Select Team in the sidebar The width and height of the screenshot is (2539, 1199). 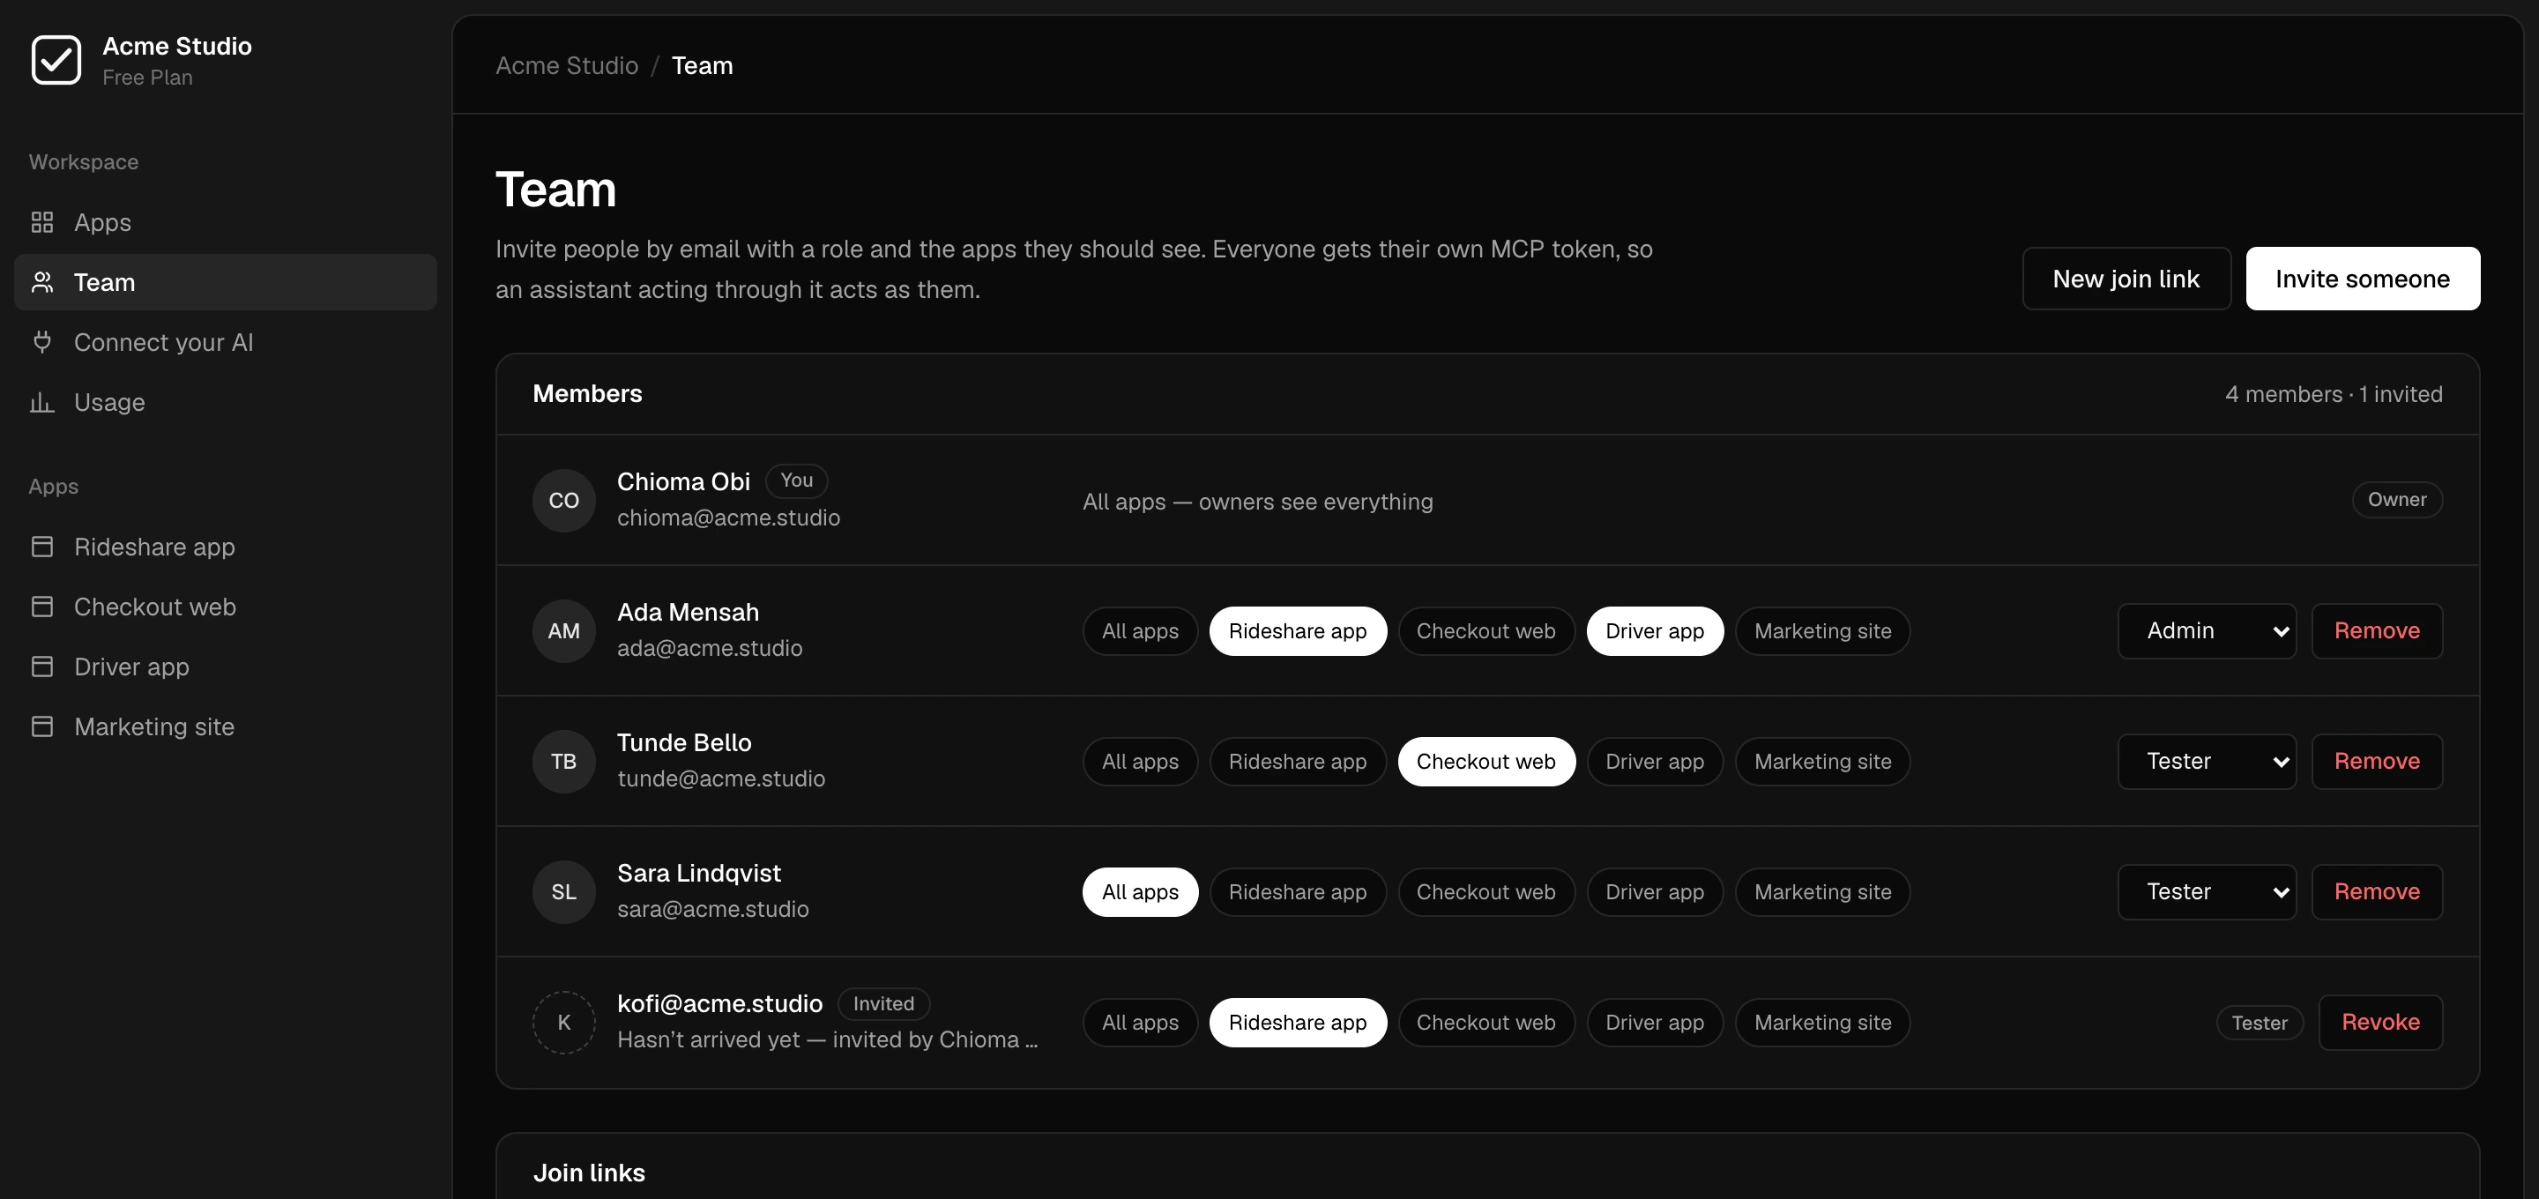point(225,282)
